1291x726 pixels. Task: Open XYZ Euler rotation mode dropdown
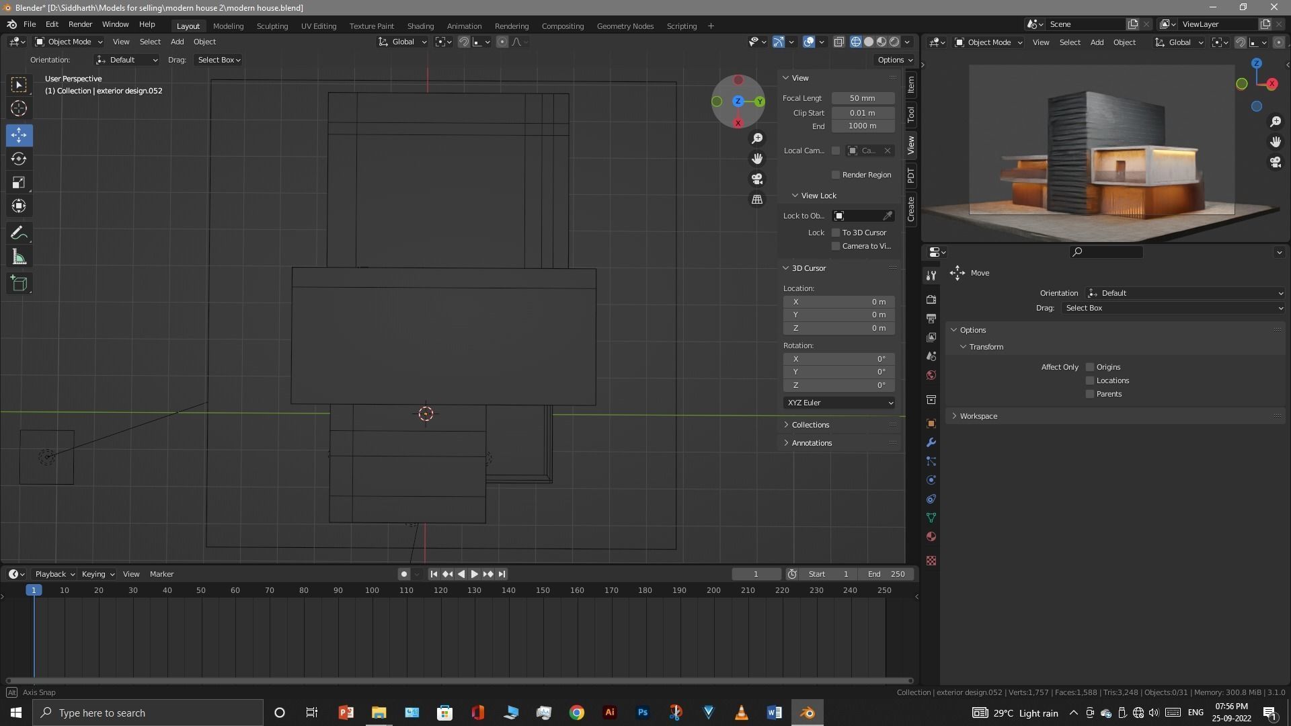tap(838, 403)
